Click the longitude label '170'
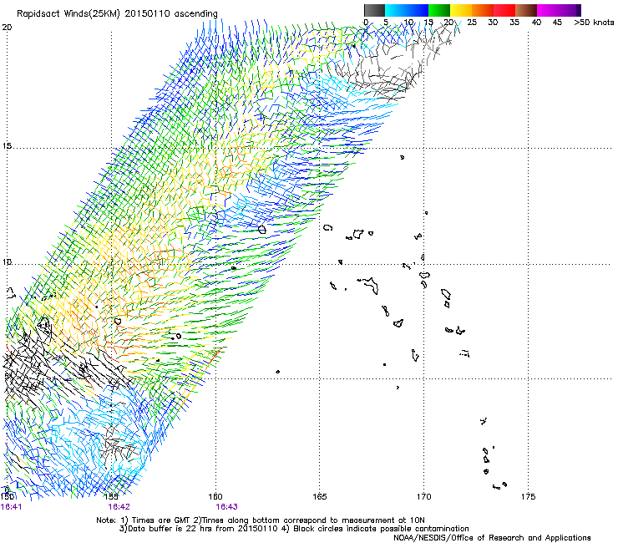 coord(423,496)
